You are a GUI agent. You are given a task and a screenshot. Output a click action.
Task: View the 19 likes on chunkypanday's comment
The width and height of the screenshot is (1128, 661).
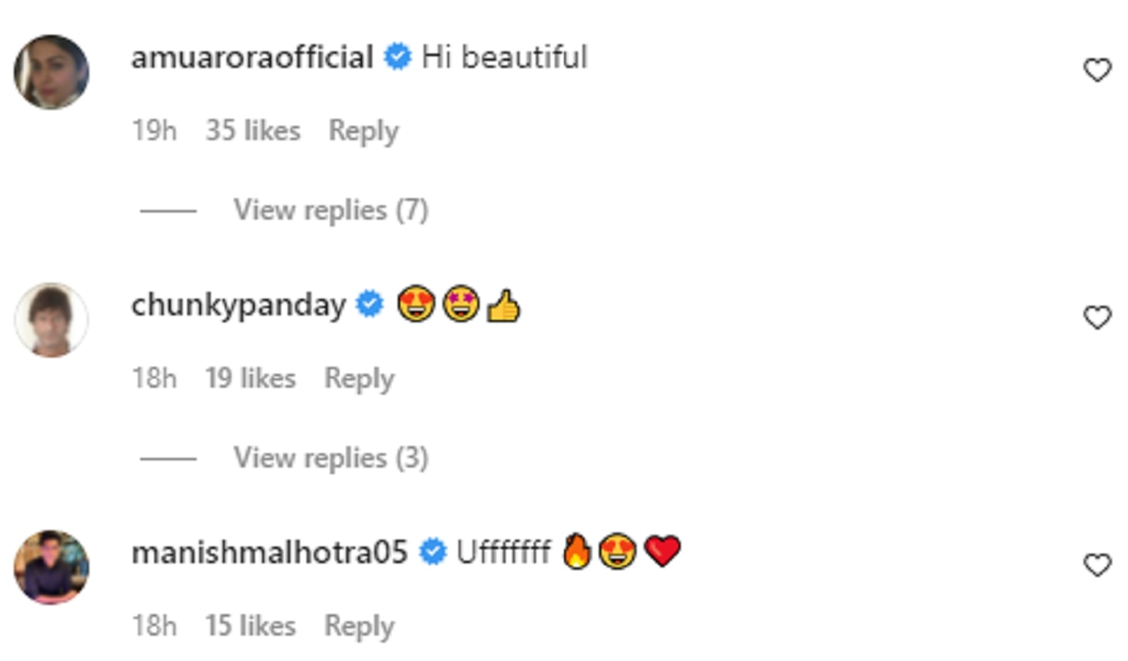pyautogui.click(x=250, y=379)
